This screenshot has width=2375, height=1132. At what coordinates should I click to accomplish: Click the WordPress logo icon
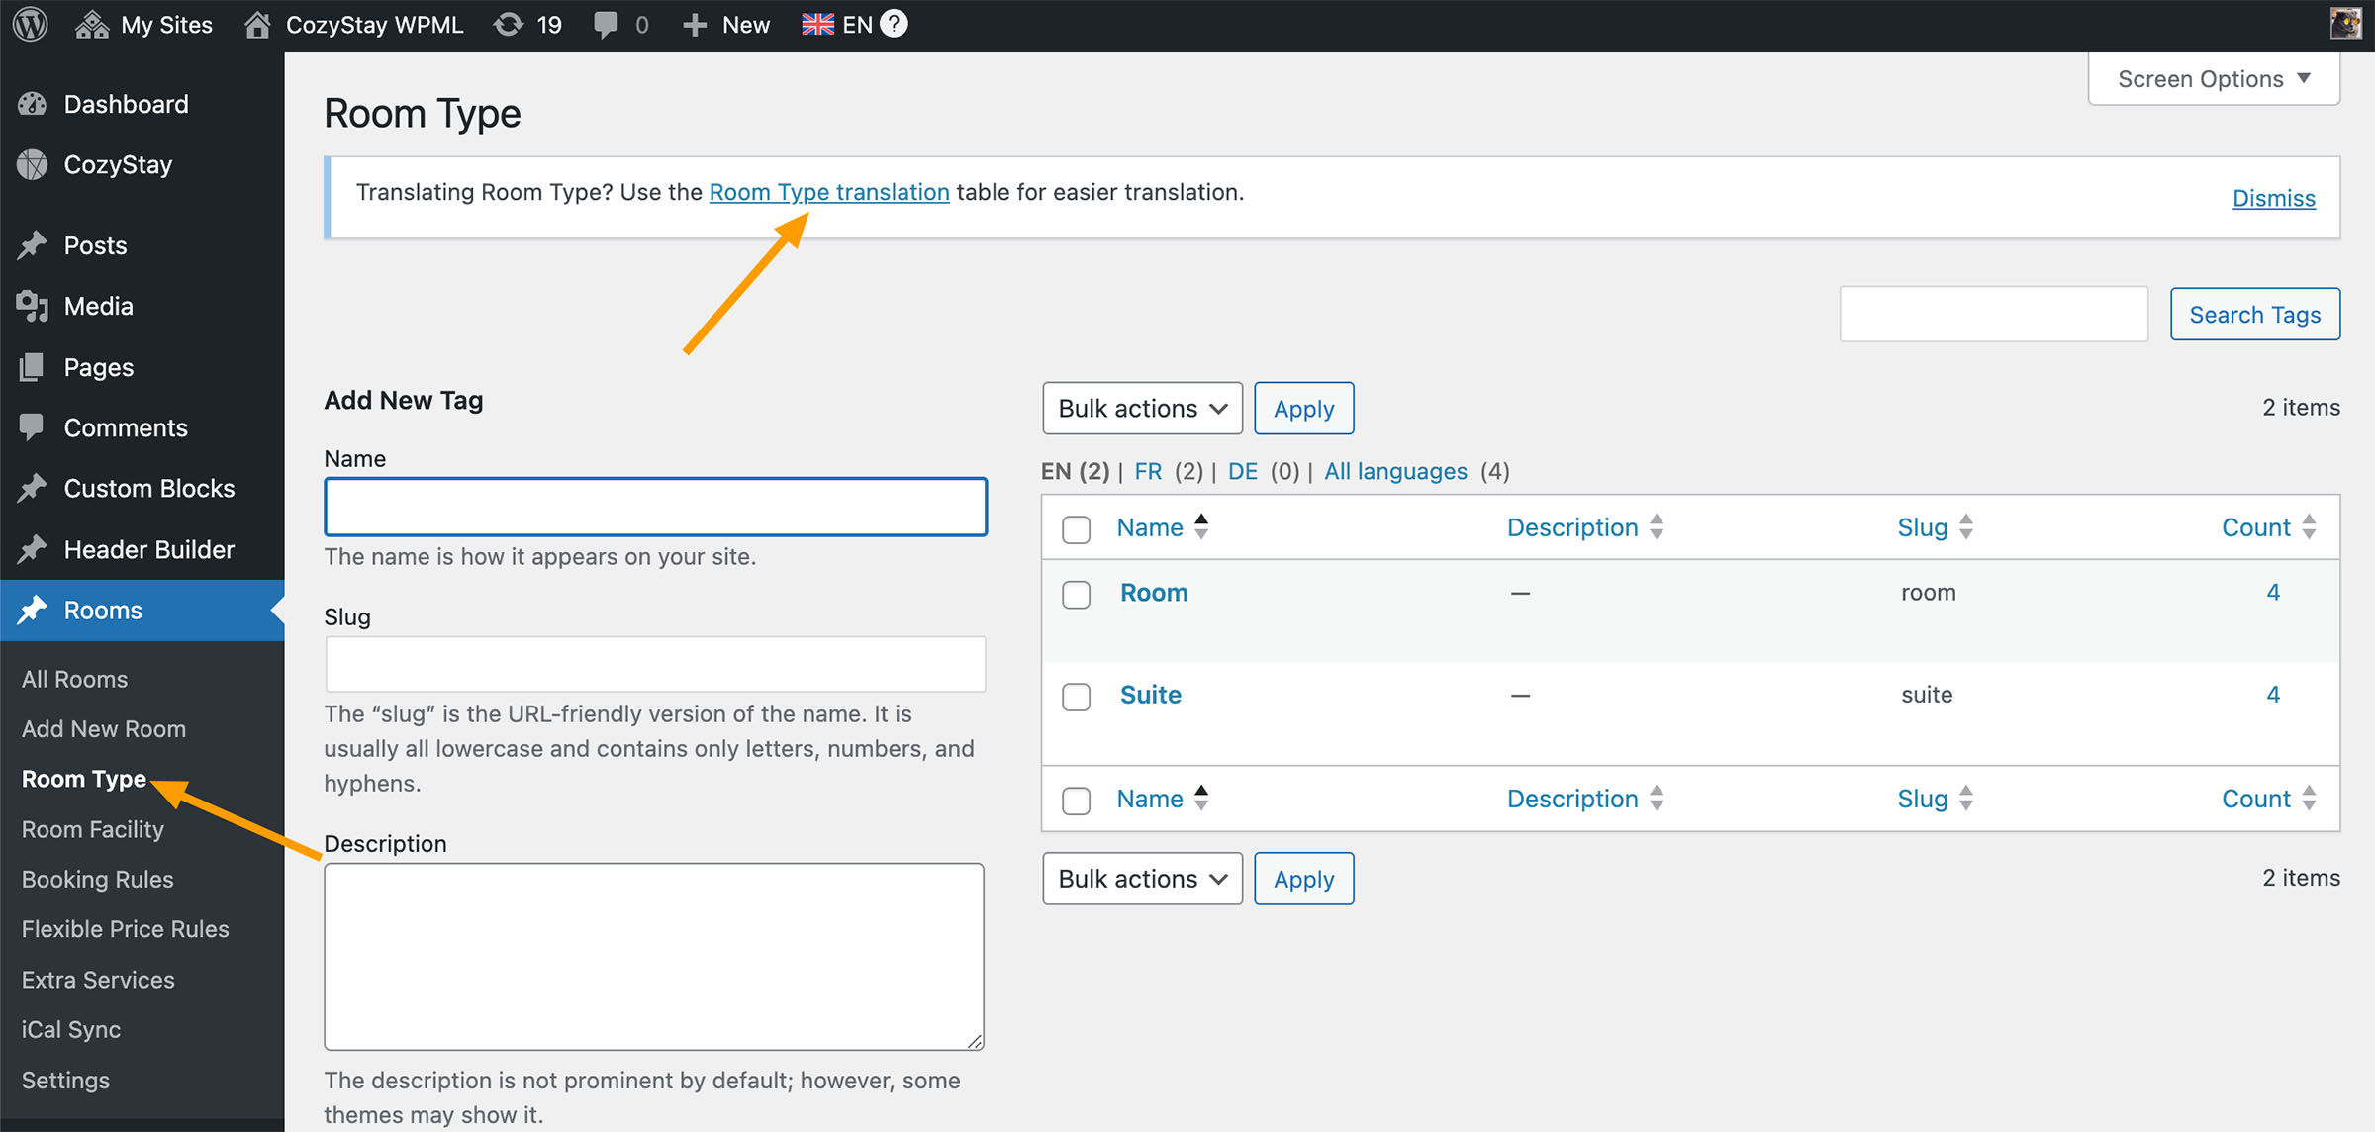click(x=31, y=24)
